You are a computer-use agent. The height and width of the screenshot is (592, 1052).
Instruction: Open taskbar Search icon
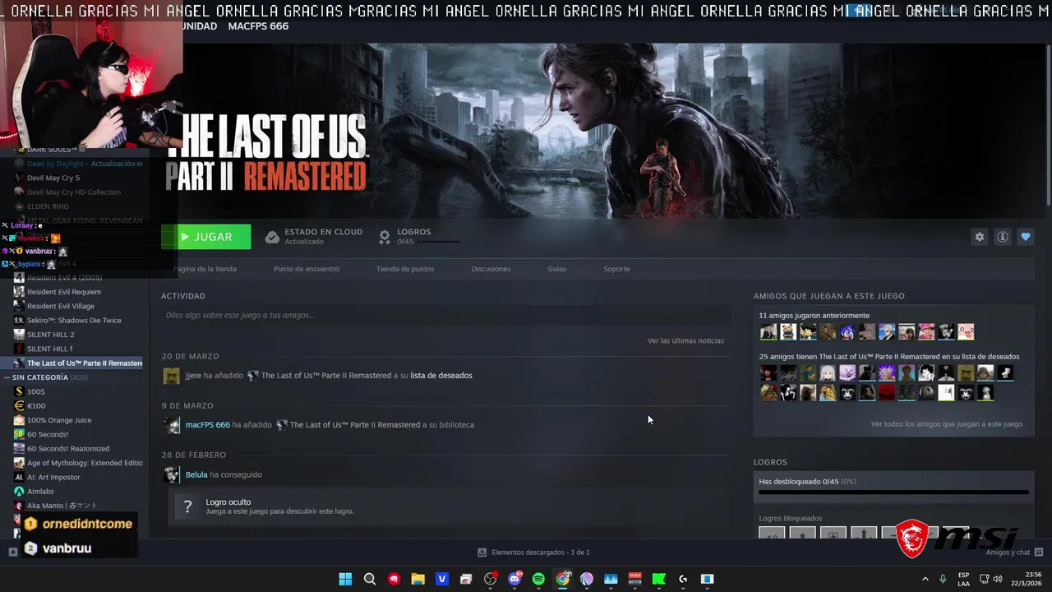tap(370, 579)
